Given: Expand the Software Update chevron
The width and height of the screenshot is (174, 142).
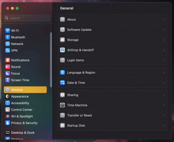Looking at the screenshot, I should pyautogui.click(x=164, y=30).
